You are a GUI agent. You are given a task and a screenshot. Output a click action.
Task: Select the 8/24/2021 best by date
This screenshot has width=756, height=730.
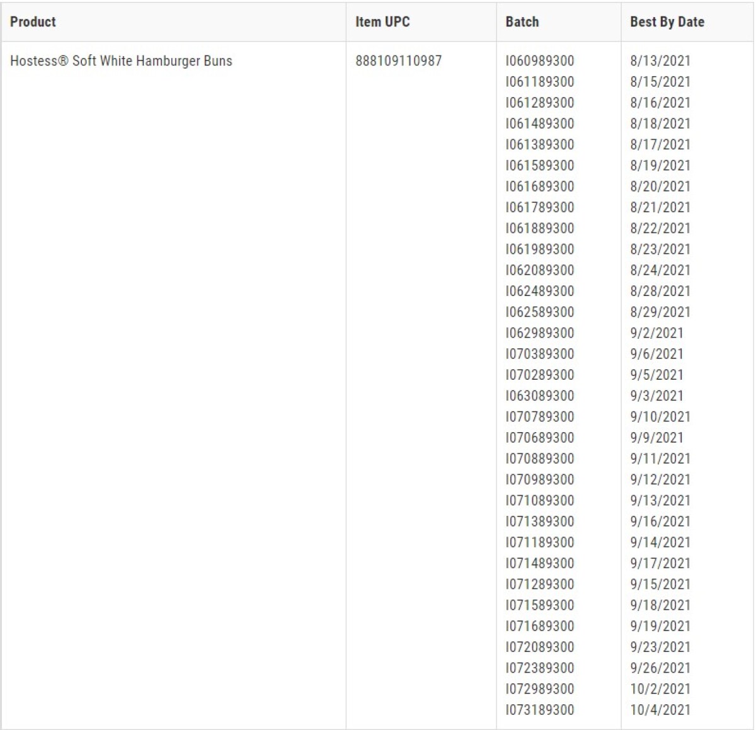pyautogui.click(x=660, y=270)
